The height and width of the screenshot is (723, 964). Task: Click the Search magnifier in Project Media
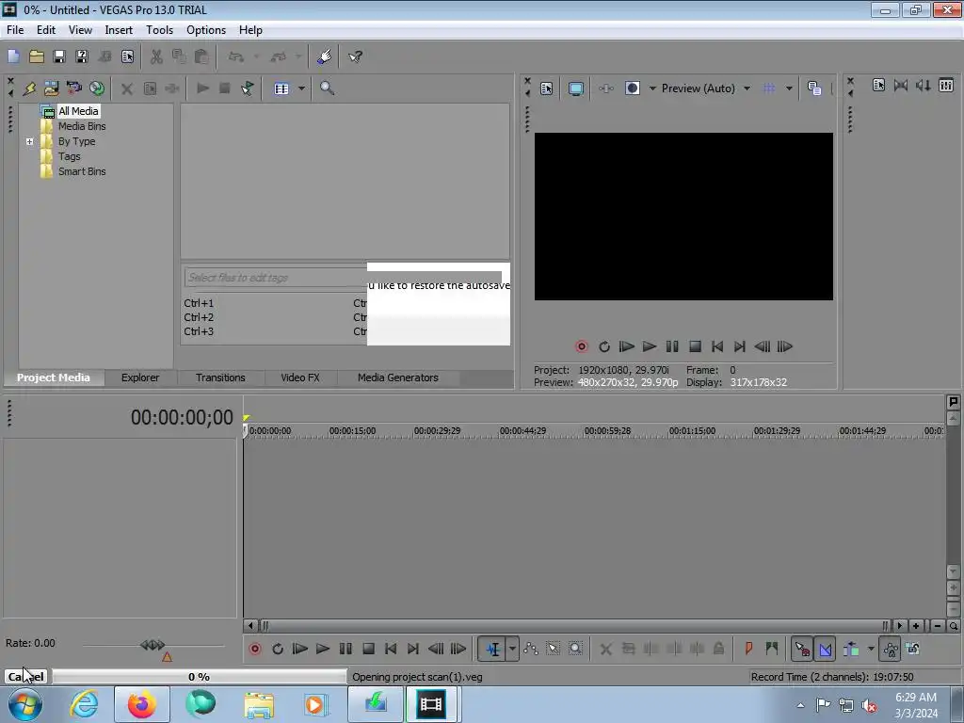click(x=327, y=88)
